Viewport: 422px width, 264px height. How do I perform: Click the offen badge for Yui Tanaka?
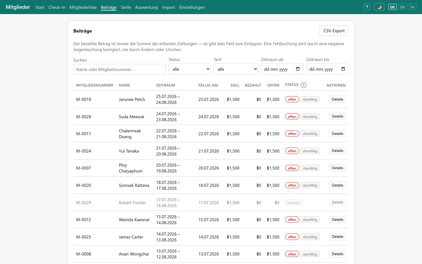tap(292, 151)
